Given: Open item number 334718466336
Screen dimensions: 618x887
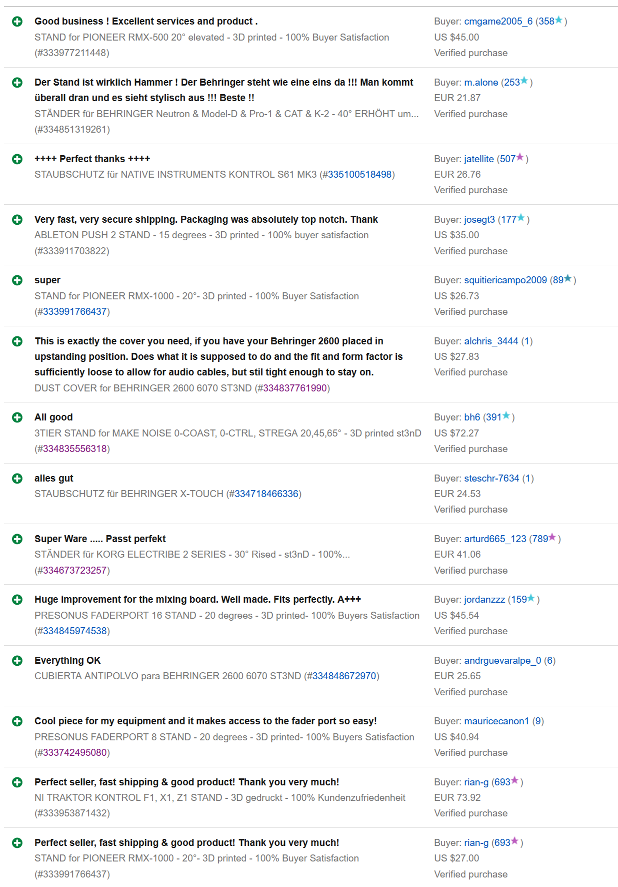Looking at the screenshot, I should coord(266,494).
